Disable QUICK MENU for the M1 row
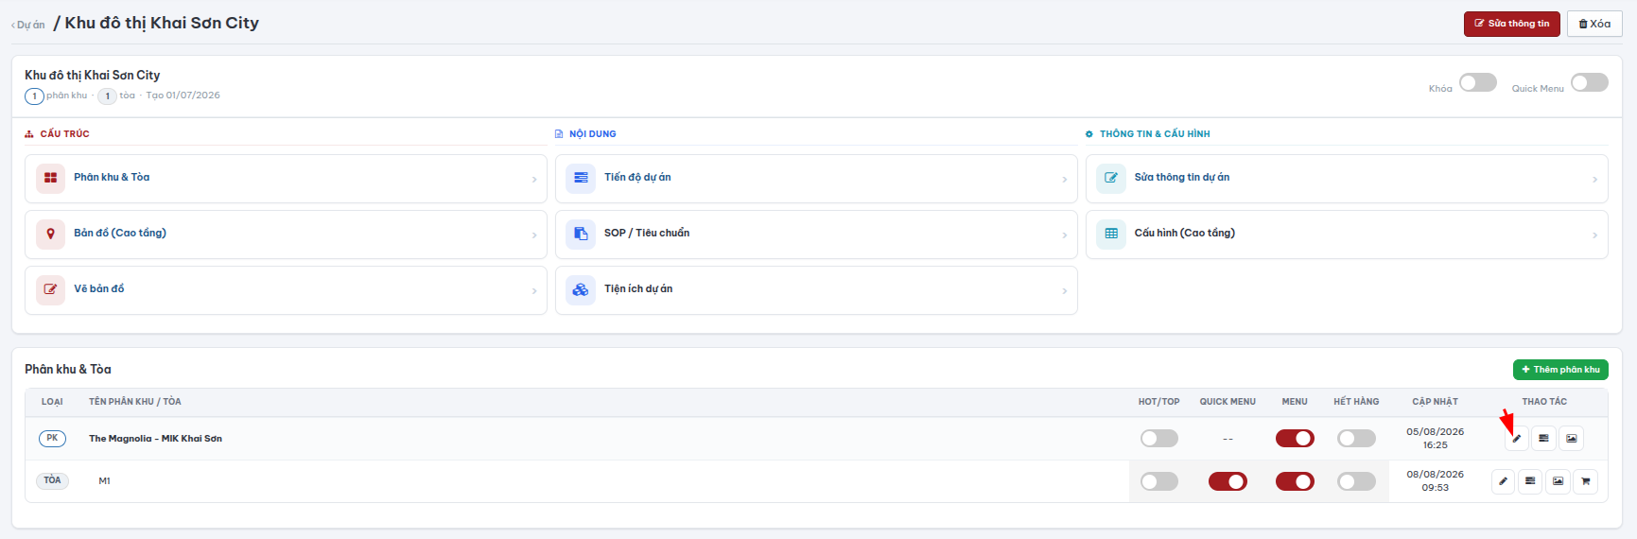 click(1228, 482)
